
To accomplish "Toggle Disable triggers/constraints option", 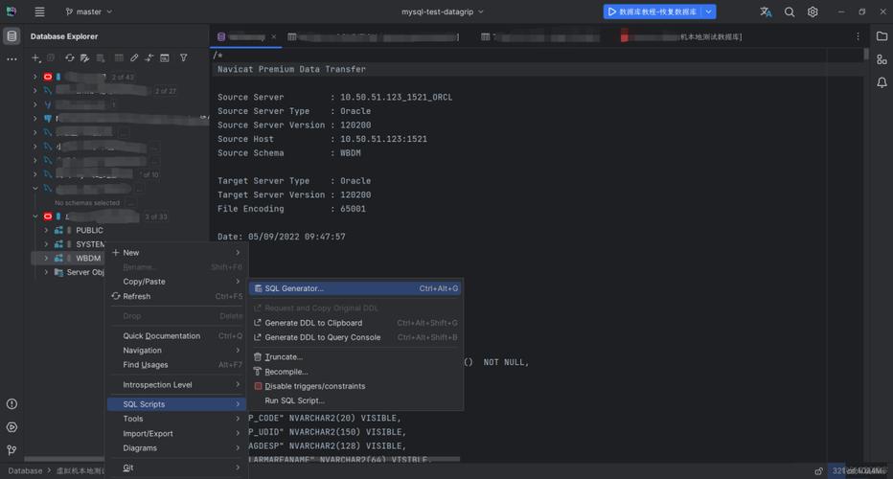I will 314,386.
